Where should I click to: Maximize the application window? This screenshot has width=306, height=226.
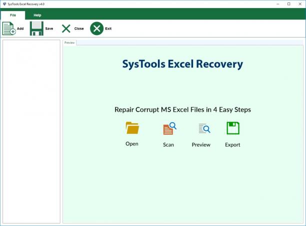pos(289,4)
